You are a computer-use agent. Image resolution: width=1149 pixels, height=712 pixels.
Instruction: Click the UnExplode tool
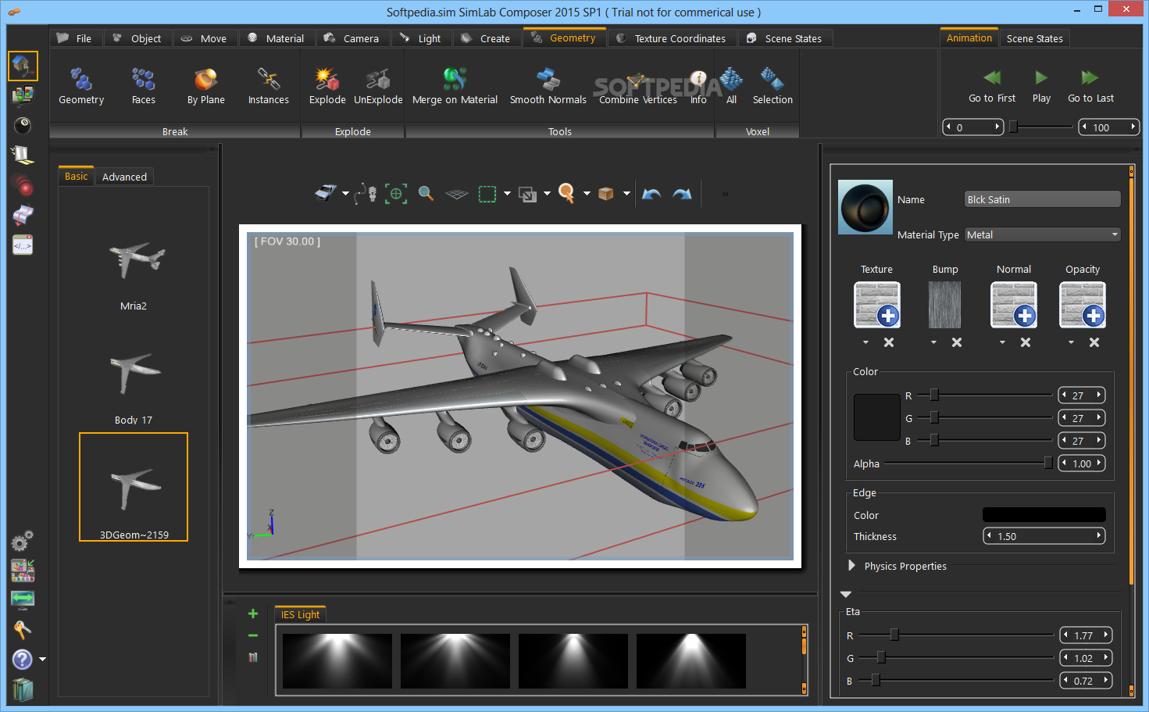point(378,86)
